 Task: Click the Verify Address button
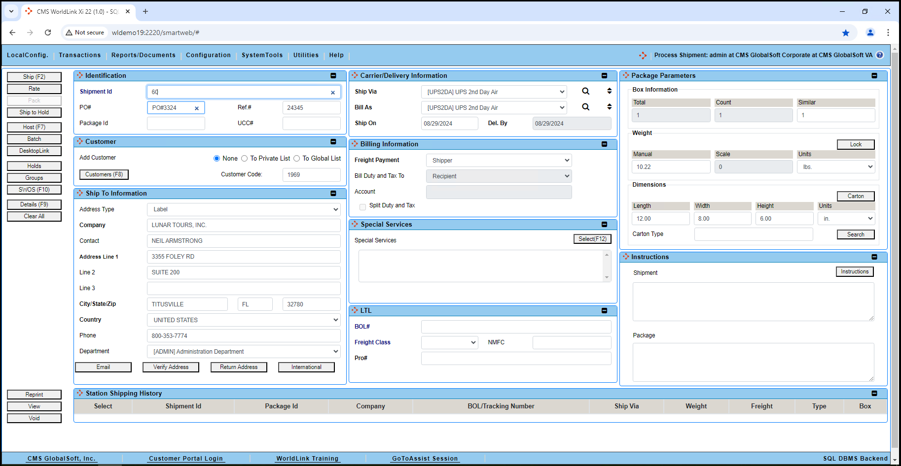pos(171,367)
